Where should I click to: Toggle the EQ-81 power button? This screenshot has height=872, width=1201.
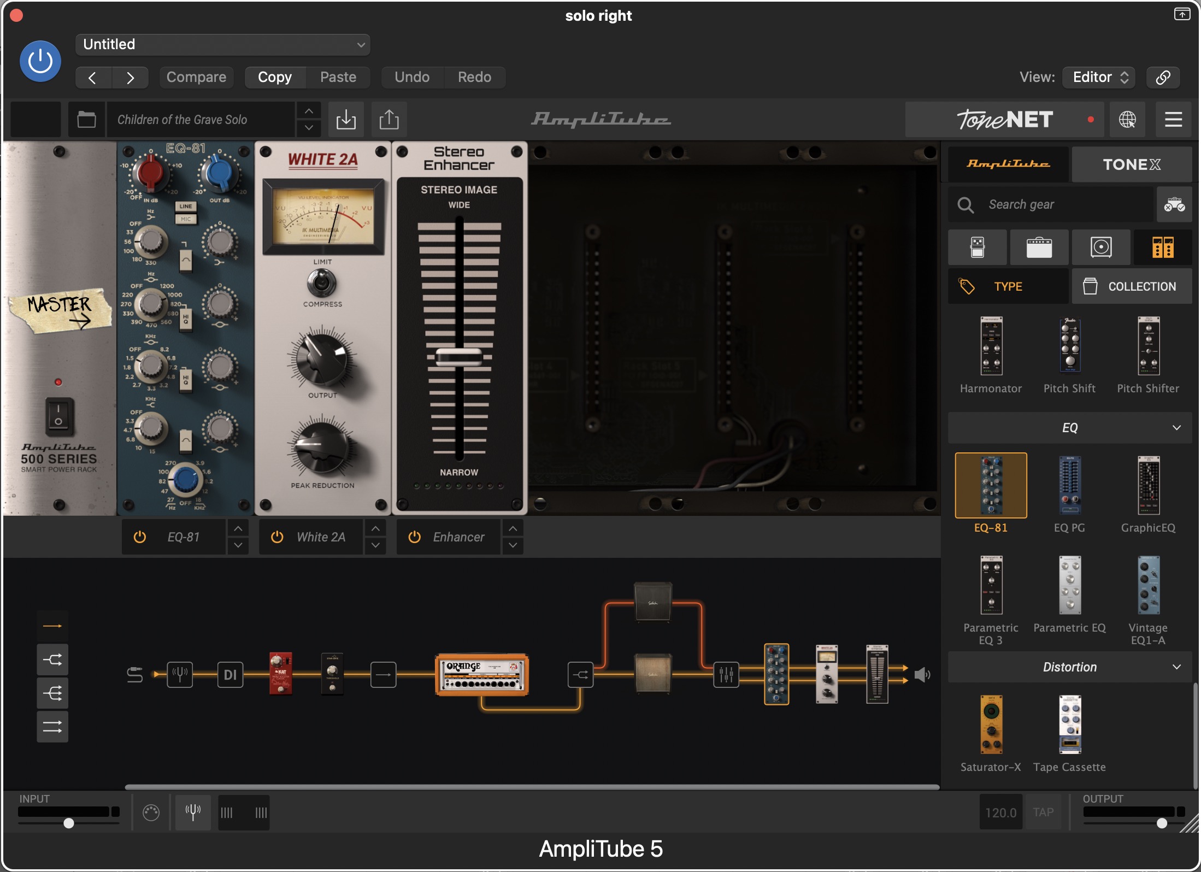(140, 537)
